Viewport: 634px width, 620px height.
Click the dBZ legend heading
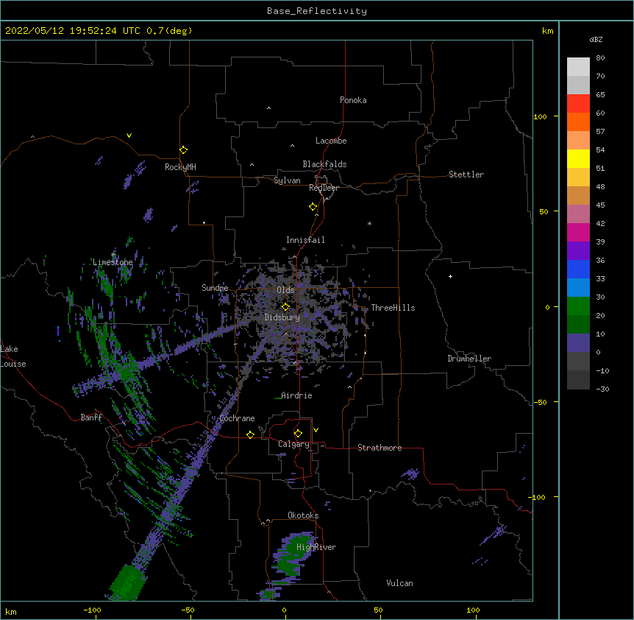(x=596, y=39)
